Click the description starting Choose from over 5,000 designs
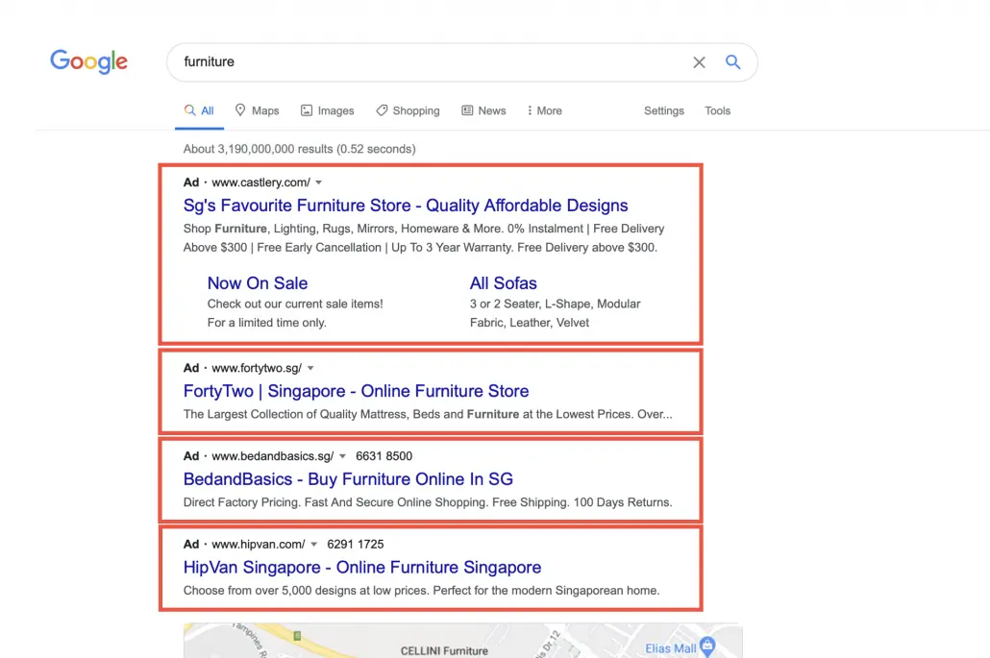The height and width of the screenshot is (658, 990). click(x=422, y=591)
